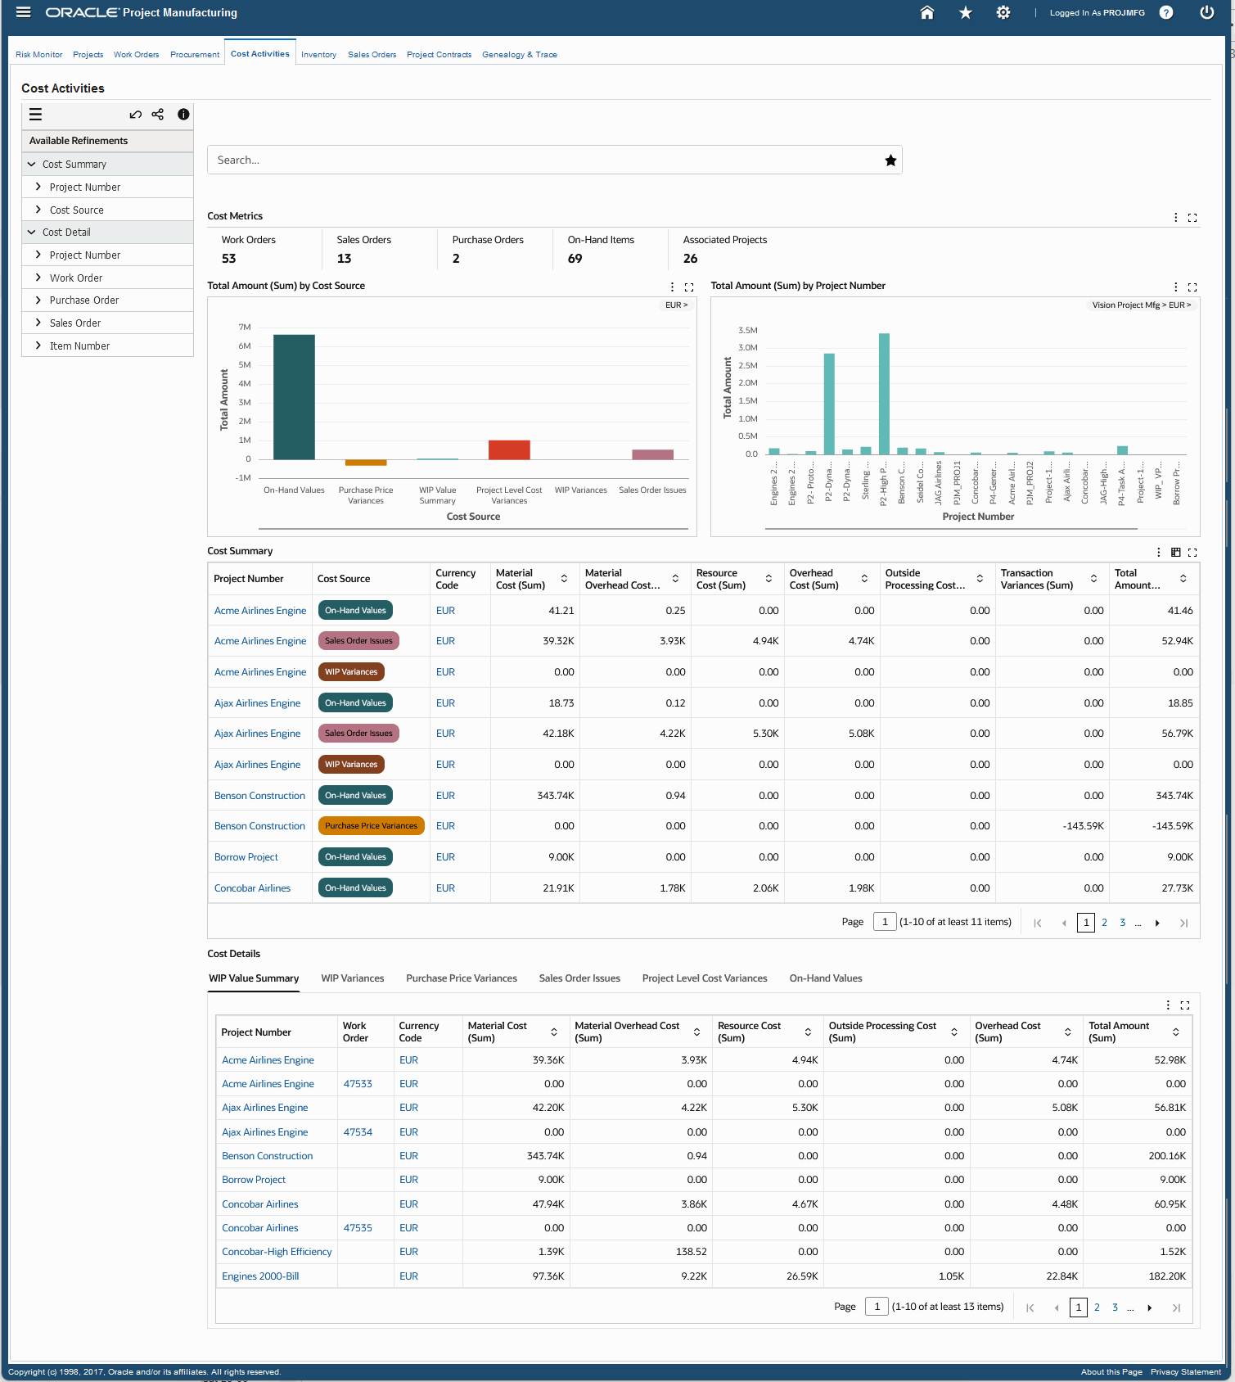Go to page 2 of Cost Summary
The image size is (1235, 1382).
(1104, 923)
